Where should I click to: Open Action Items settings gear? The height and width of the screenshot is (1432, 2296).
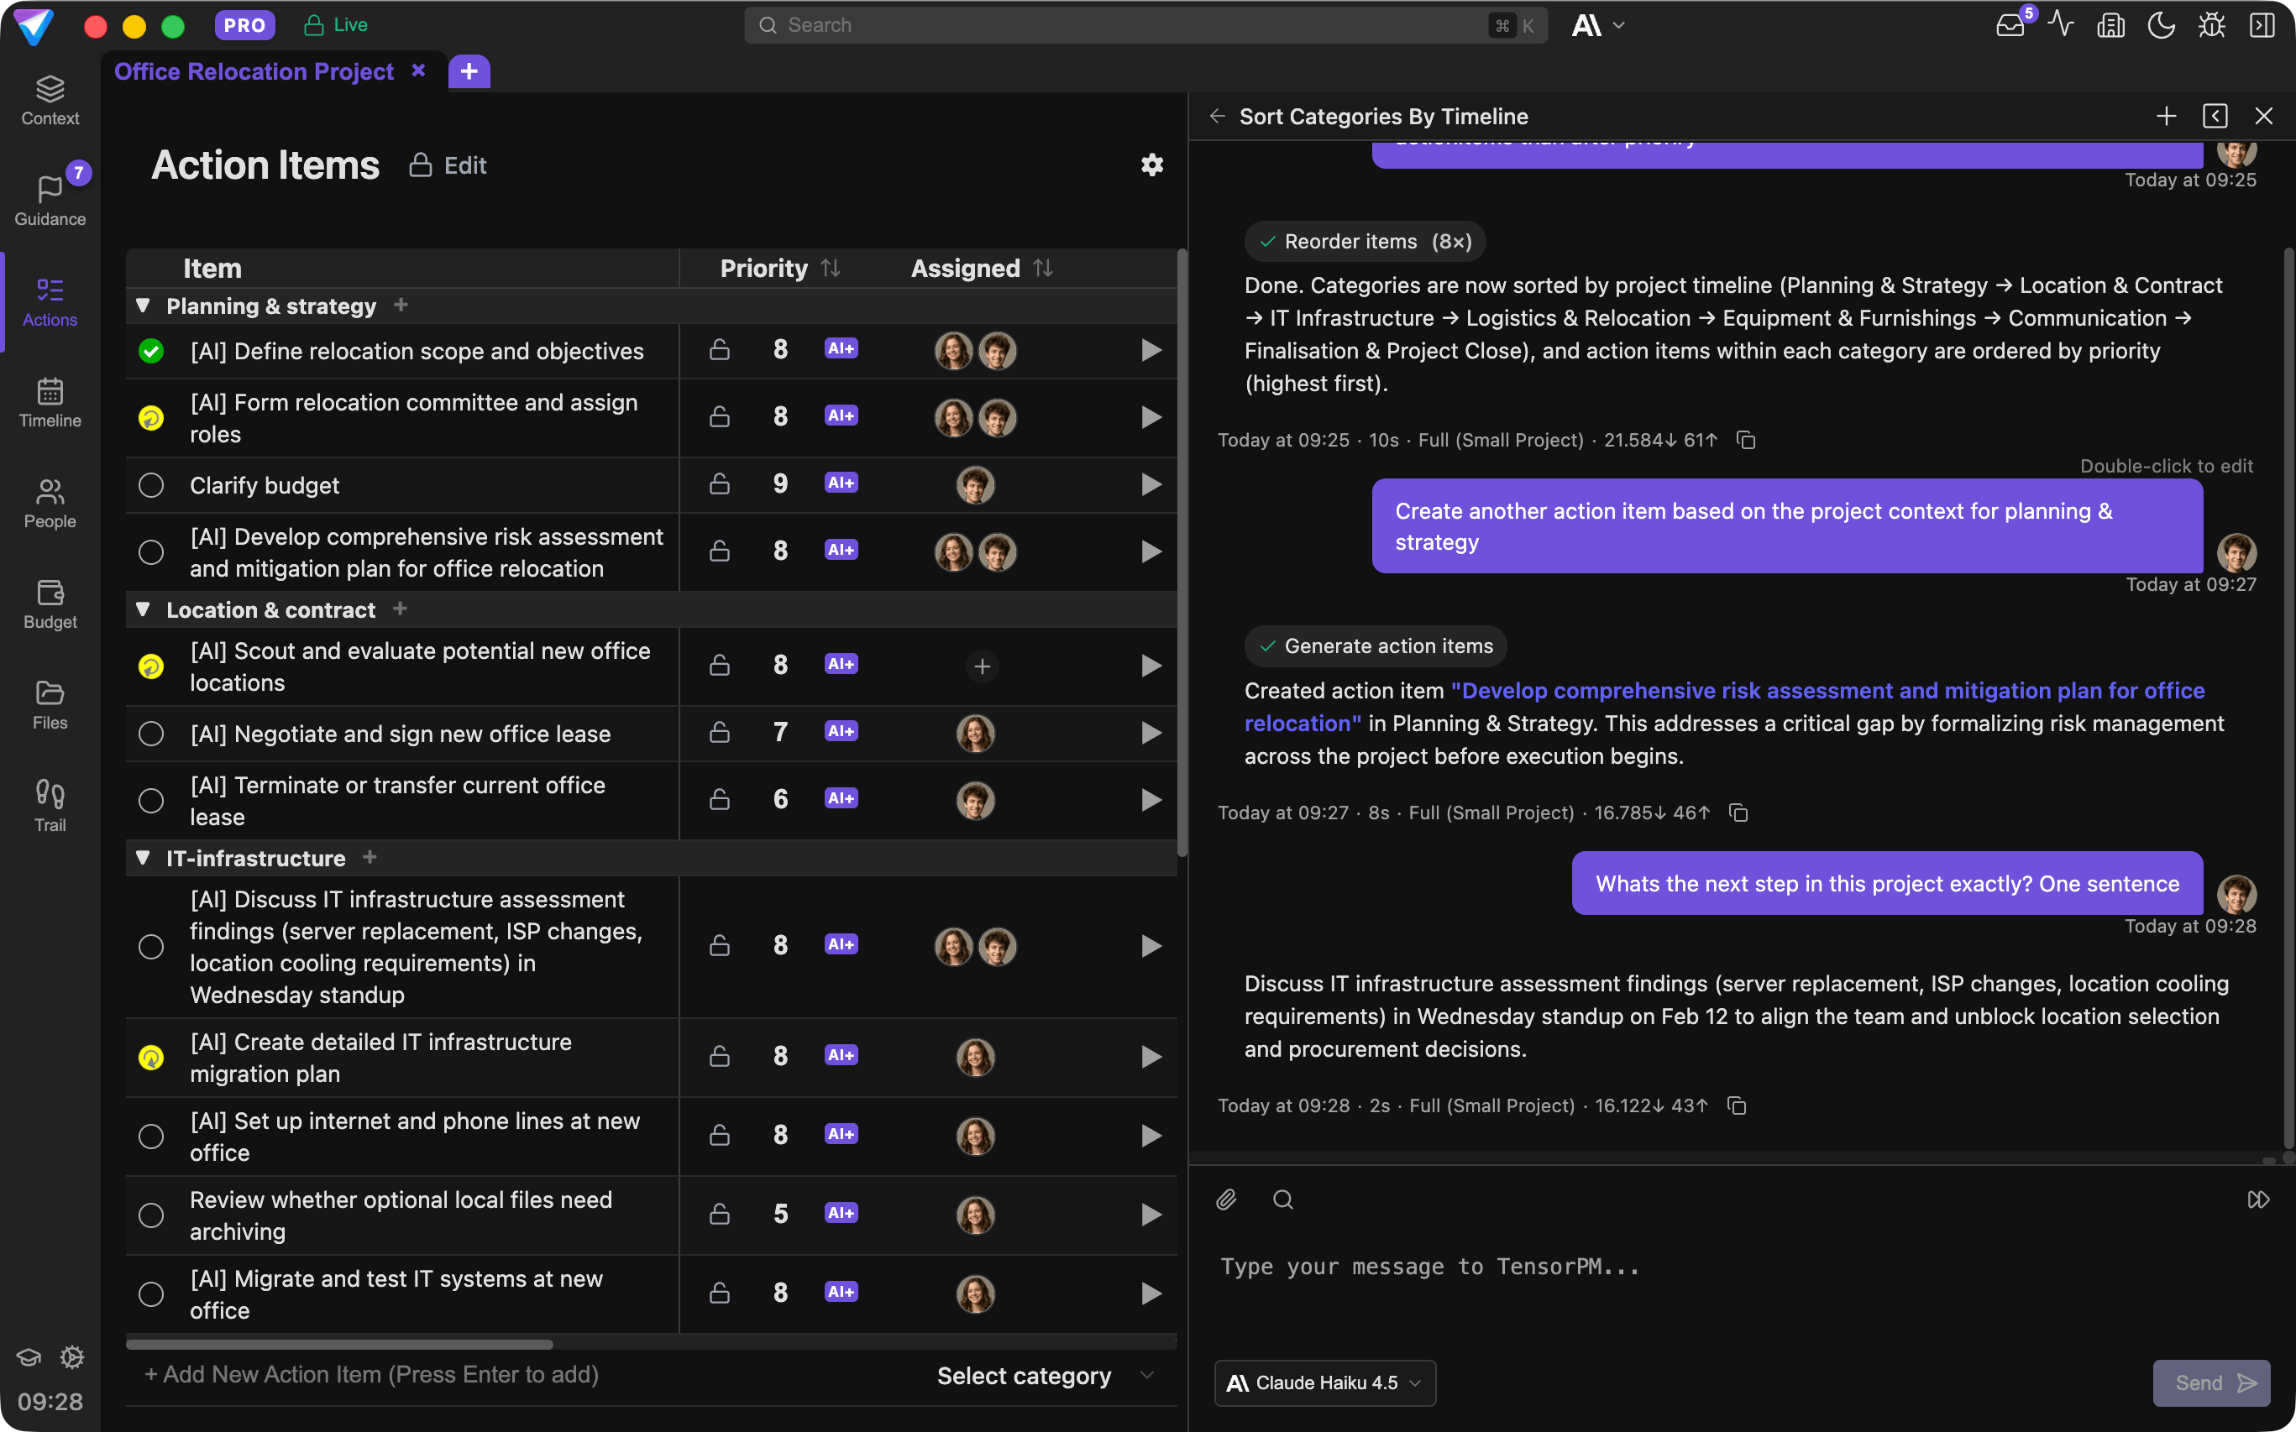1151,165
